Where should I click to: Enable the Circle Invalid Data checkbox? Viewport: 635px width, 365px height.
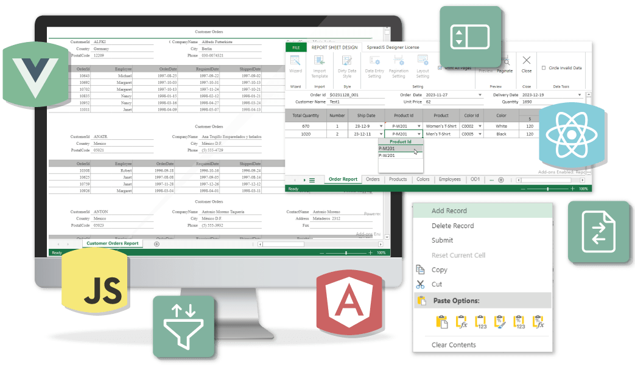[544, 68]
